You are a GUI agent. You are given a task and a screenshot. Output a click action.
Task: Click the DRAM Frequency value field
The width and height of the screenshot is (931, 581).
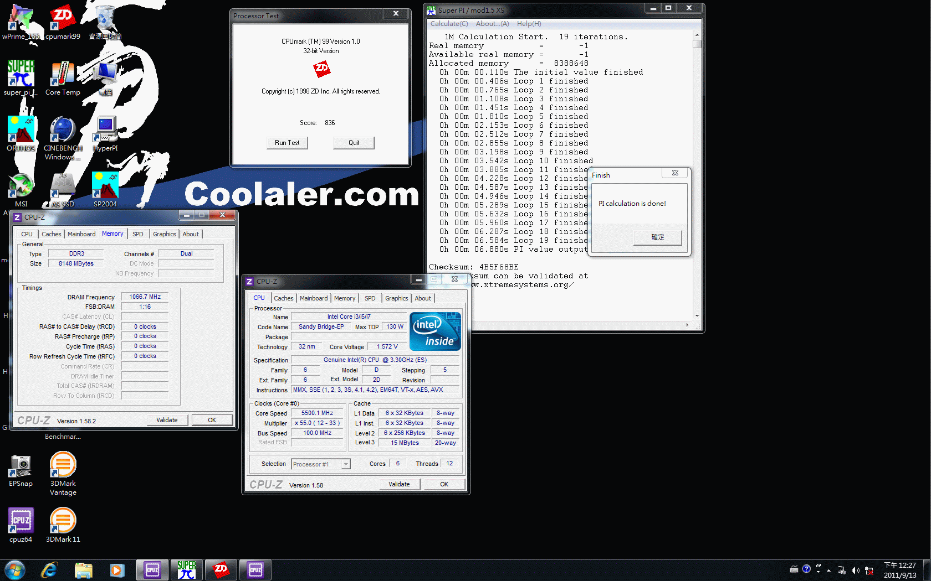click(145, 297)
